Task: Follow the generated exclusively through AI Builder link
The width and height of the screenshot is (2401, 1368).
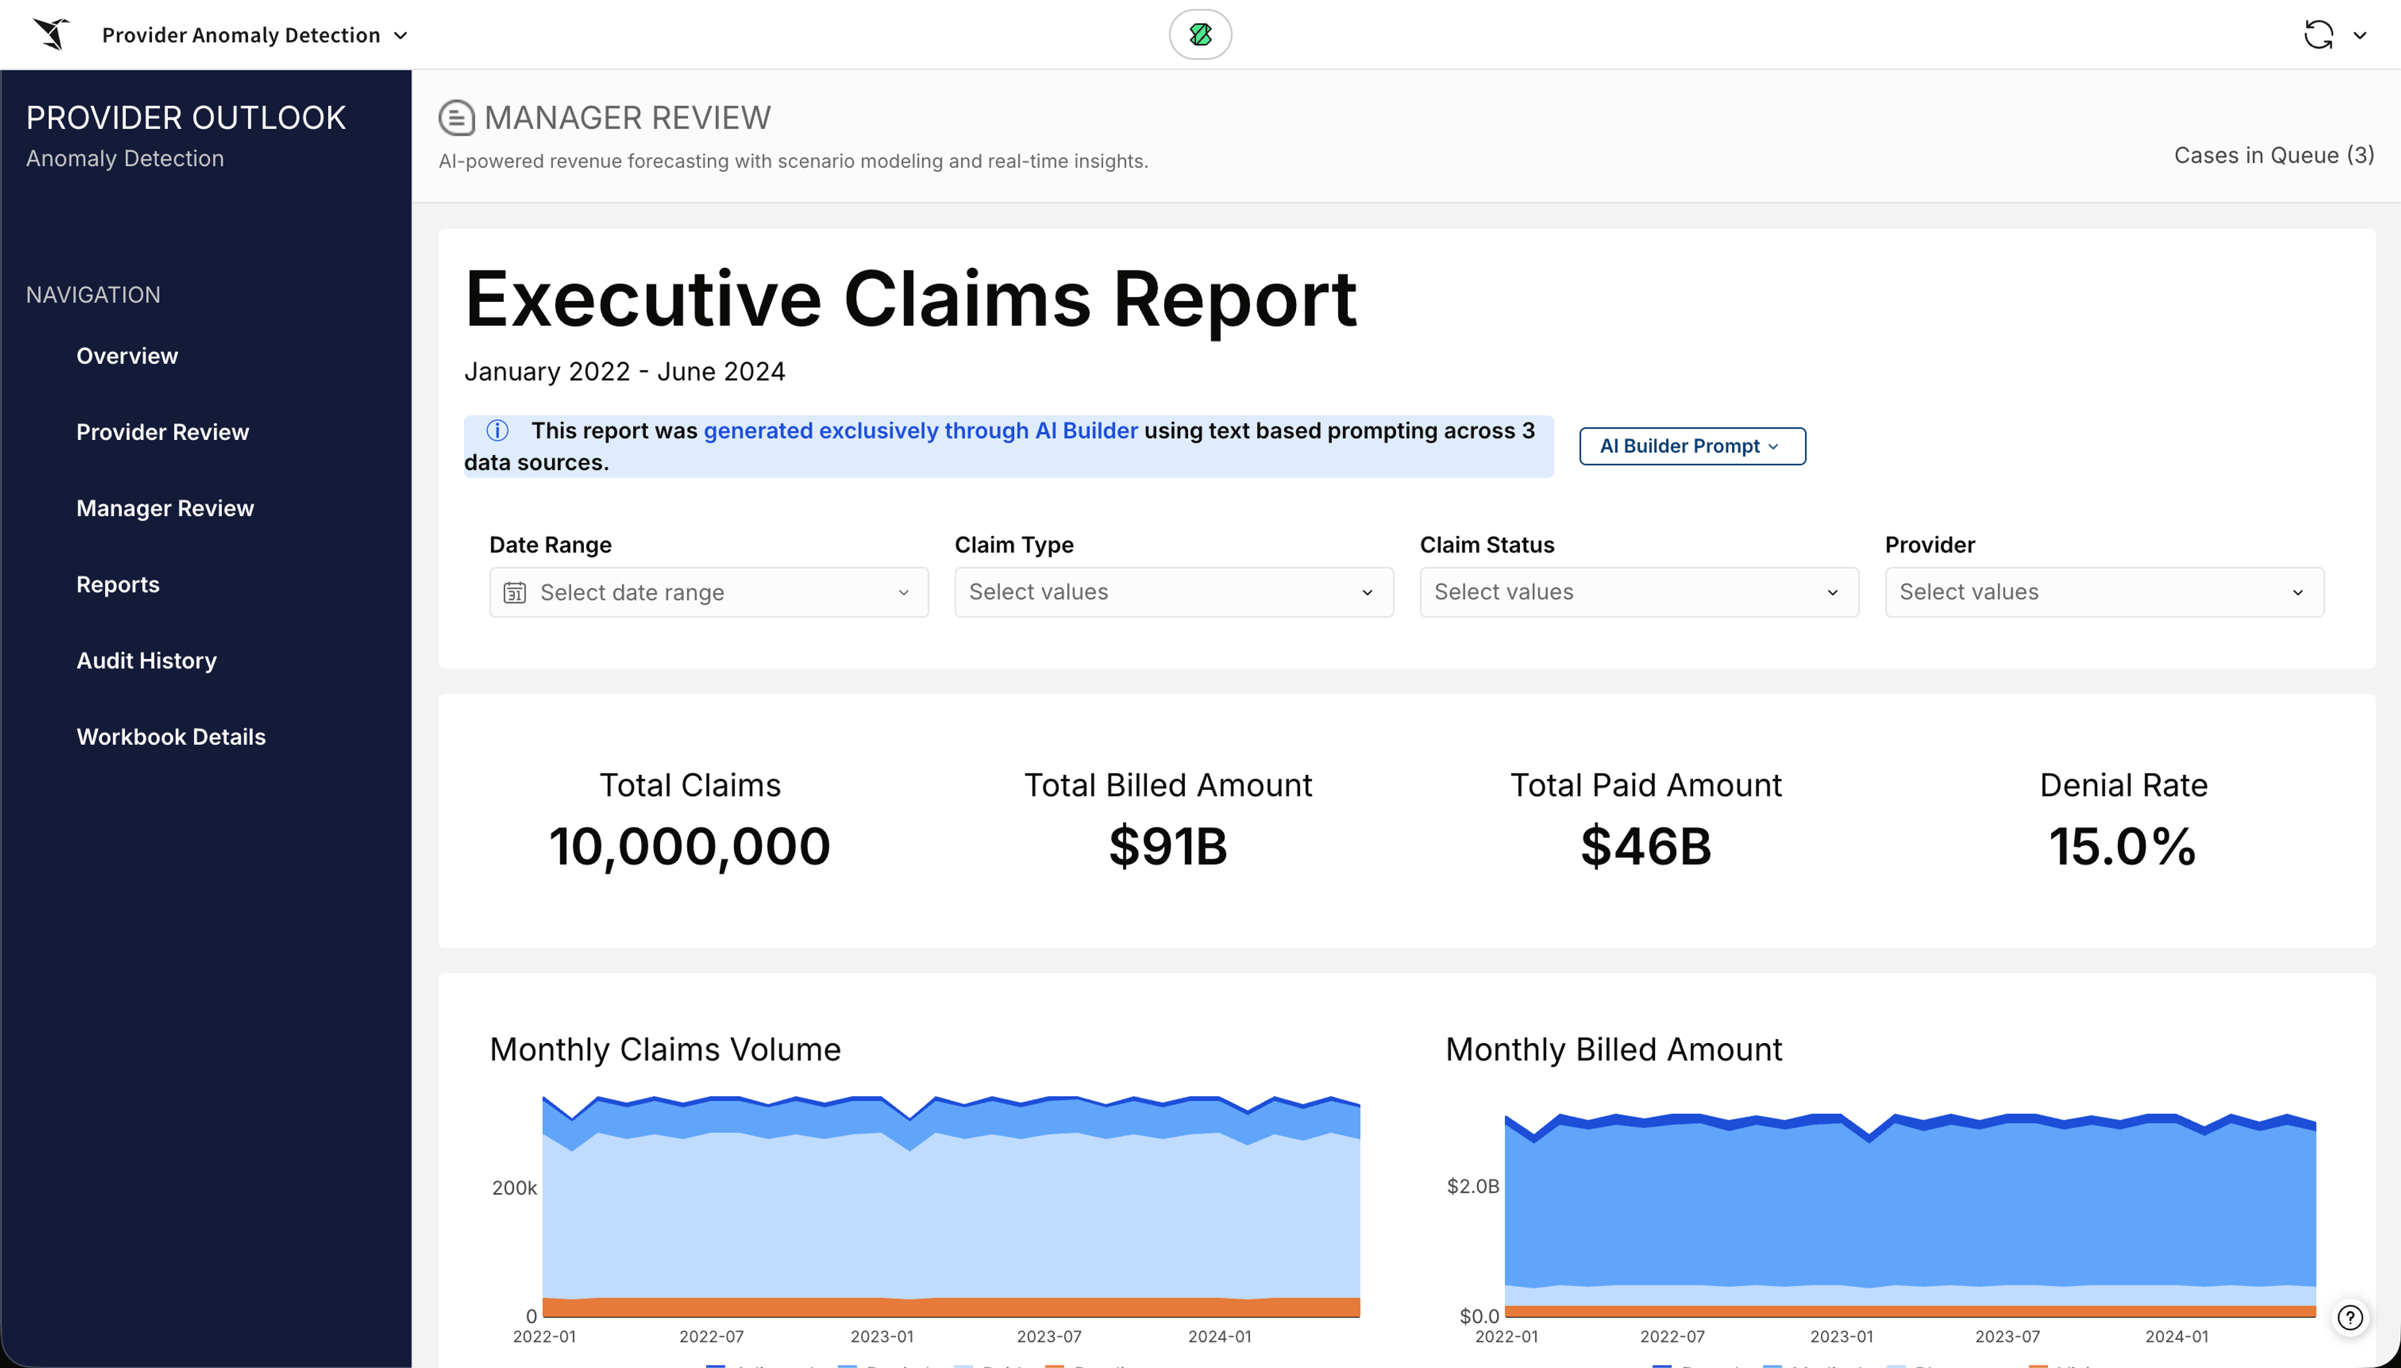Action: 921,431
